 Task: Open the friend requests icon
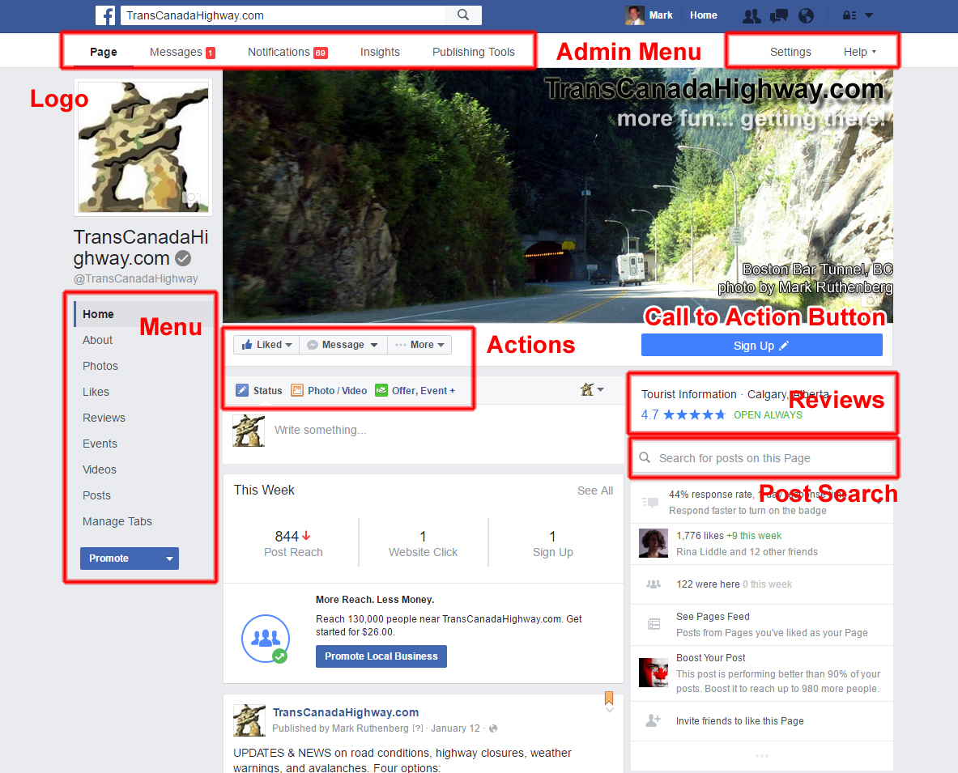751,16
